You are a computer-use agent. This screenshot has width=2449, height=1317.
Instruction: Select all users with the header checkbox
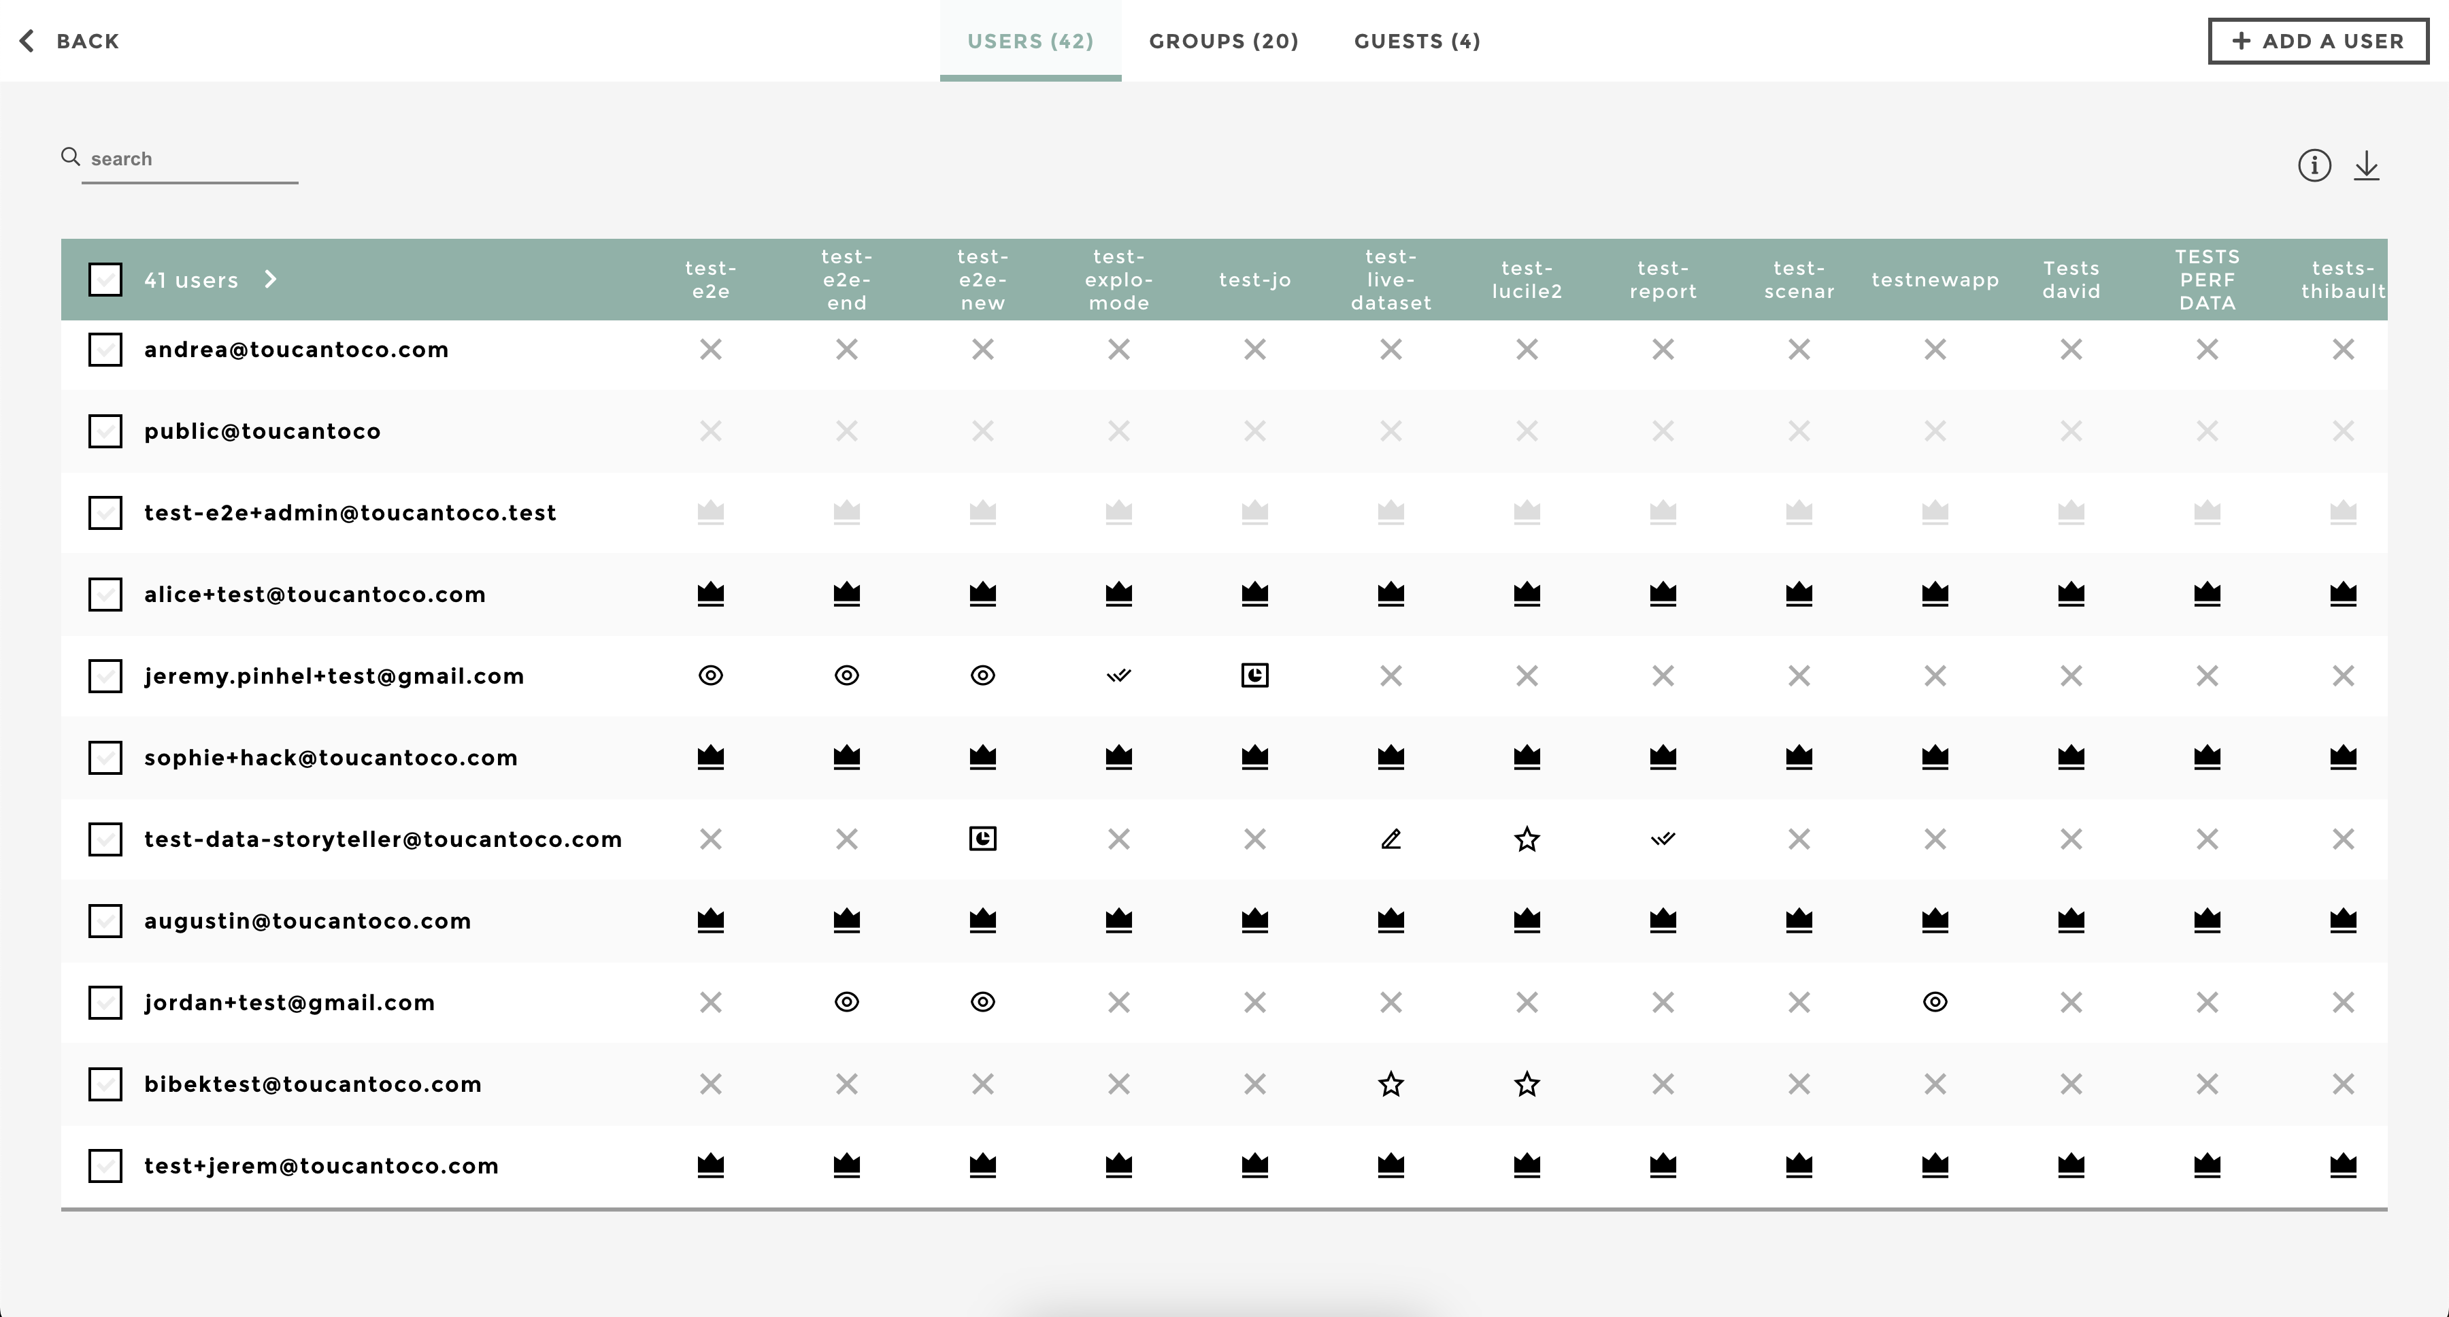pos(105,280)
